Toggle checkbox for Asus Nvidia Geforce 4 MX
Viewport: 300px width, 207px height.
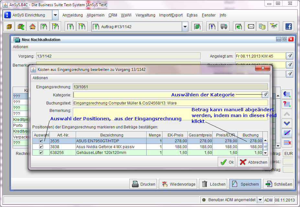[41, 147]
